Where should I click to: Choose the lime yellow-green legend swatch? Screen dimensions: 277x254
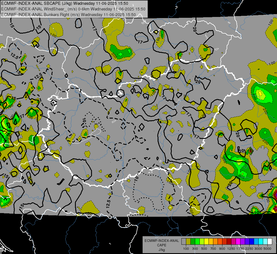coord(202,241)
